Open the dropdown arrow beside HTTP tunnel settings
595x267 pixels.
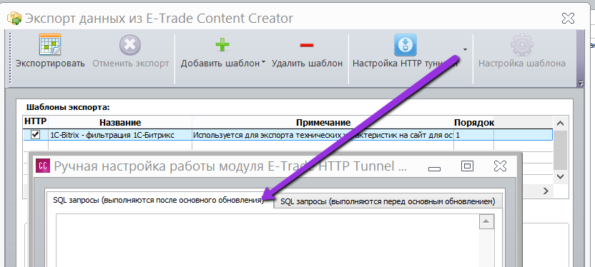pos(465,49)
